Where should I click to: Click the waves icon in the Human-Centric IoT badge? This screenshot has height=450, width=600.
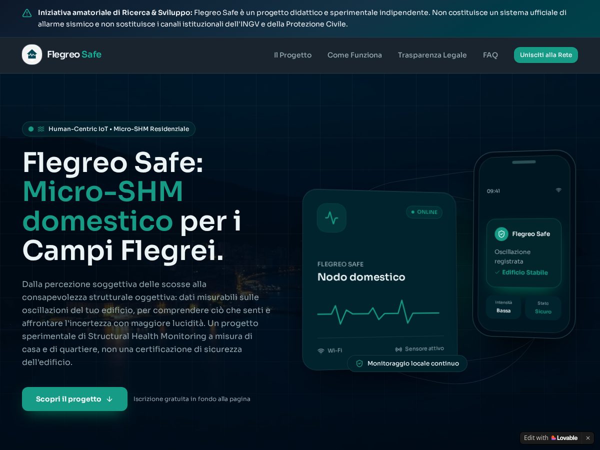(x=41, y=129)
